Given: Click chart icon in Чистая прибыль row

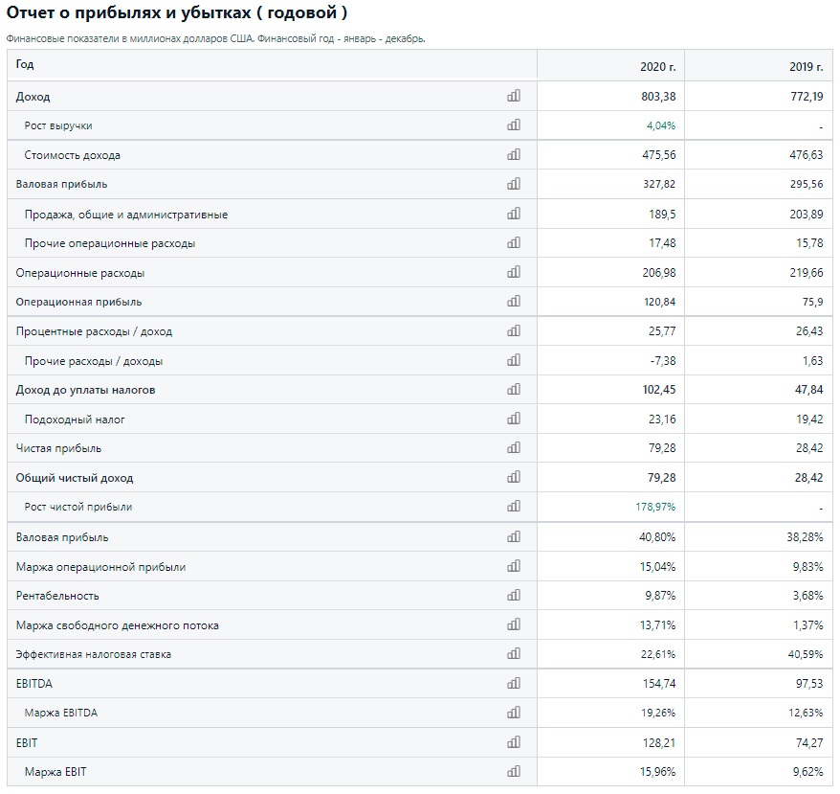Looking at the screenshot, I should click(514, 447).
